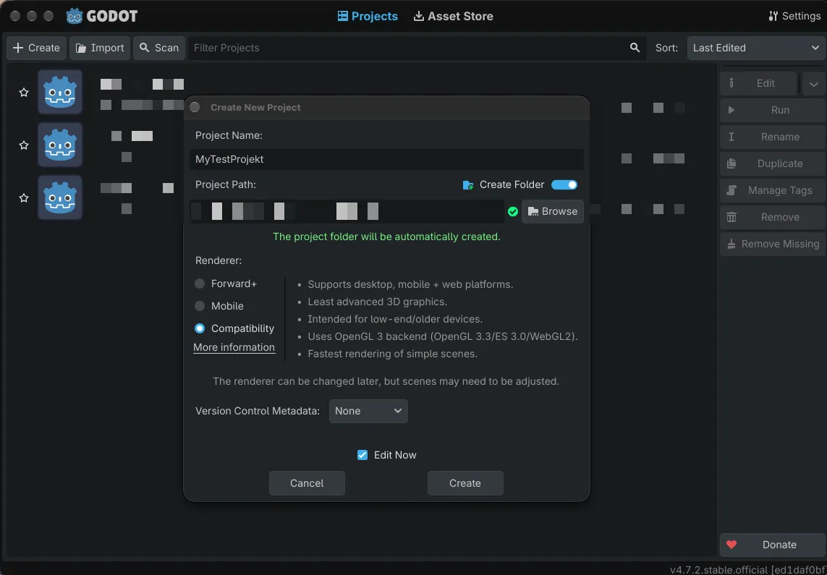This screenshot has width=827, height=575.
Task: Favorite the third project with star icon
Action: (x=24, y=198)
